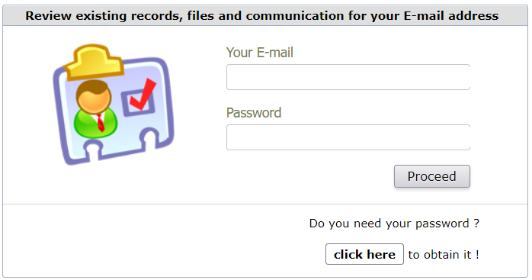Click the "click here" password button
The width and height of the screenshot is (532, 280).
(x=364, y=254)
